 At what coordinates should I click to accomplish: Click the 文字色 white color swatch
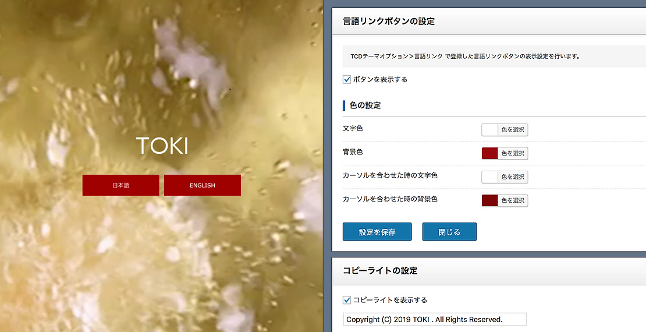pos(490,130)
